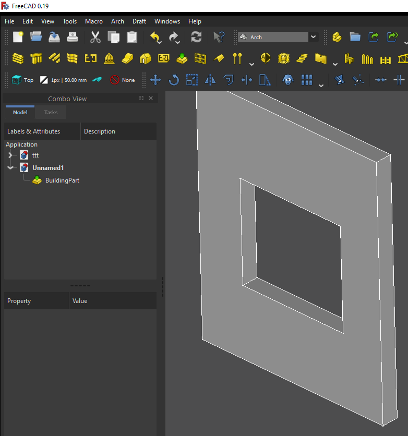Open the Arch menu
408x436 pixels.
(x=117, y=21)
